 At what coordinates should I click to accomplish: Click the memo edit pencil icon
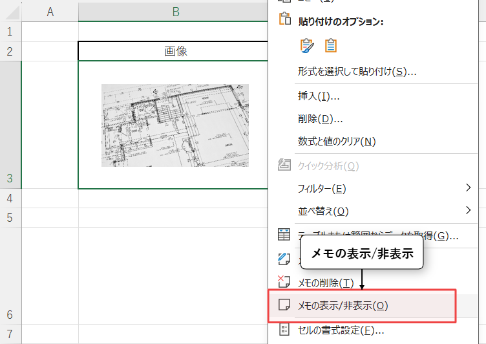tap(284, 259)
